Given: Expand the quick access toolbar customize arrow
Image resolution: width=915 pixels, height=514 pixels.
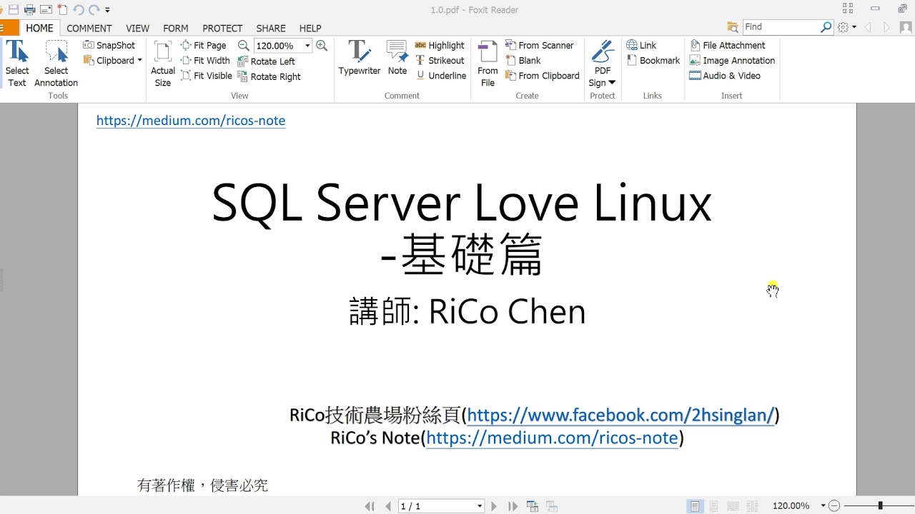Looking at the screenshot, I should tap(107, 10).
